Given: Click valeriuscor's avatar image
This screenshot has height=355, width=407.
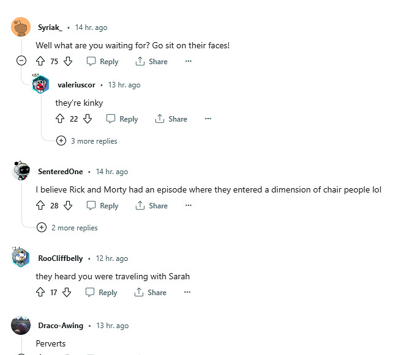Looking at the screenshot, I should tap(40, 85).
